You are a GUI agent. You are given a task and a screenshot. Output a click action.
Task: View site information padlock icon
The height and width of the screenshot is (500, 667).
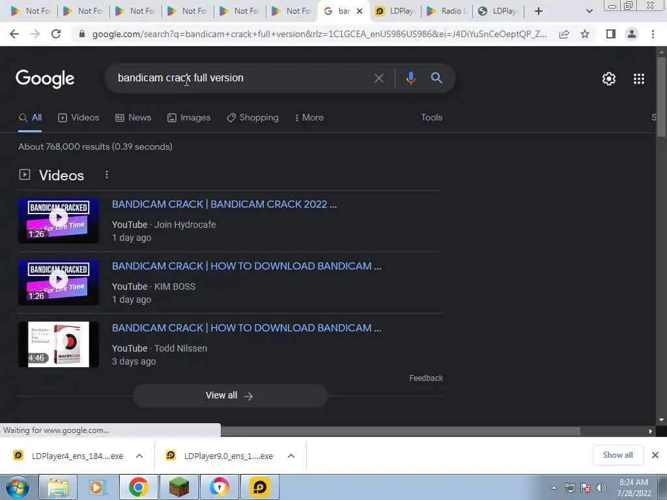(x=82, y=34)
